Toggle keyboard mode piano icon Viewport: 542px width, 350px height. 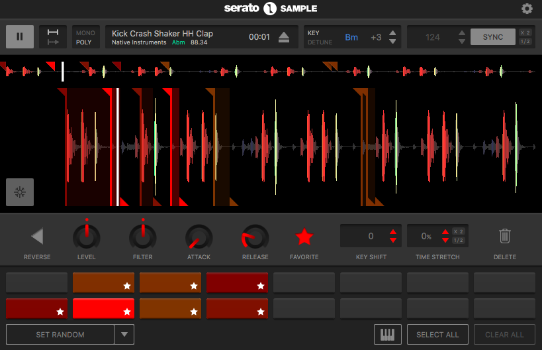click(x=388, y=334)
